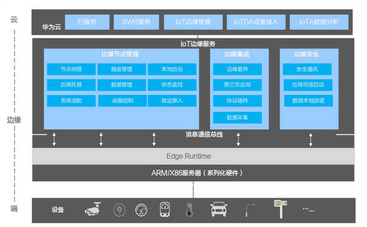Select the 安全通讯 block
Image resolution: width=367 pixels, height=227 pixels.
click(307, 69)
